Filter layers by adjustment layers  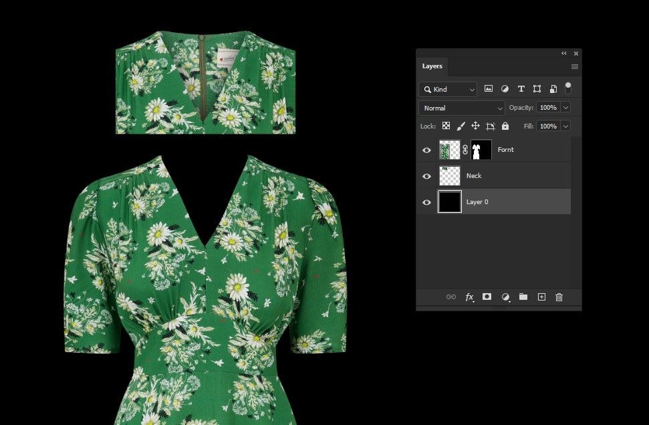pyautogui.click(x=505, y=88)
